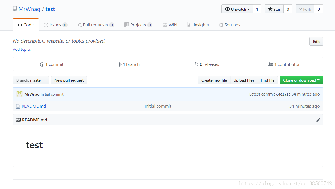Click the Find file button
This screenshot has width=335, height=189.
click(x=267, y=80)
